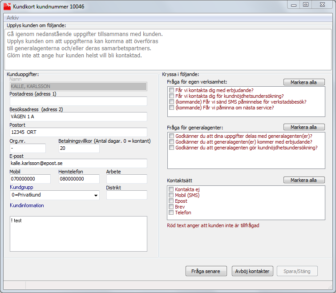
Task: Click Markera alla for Kontaktsätt
Action: [304, 180]
